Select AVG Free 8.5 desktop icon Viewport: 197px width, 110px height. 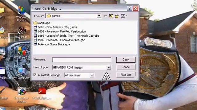click(x=22, y=53)
